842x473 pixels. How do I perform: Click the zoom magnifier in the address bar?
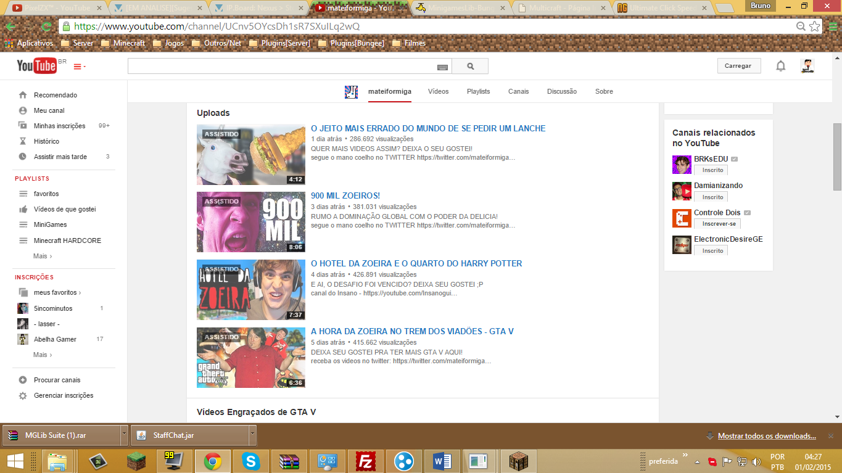point(801,27)
